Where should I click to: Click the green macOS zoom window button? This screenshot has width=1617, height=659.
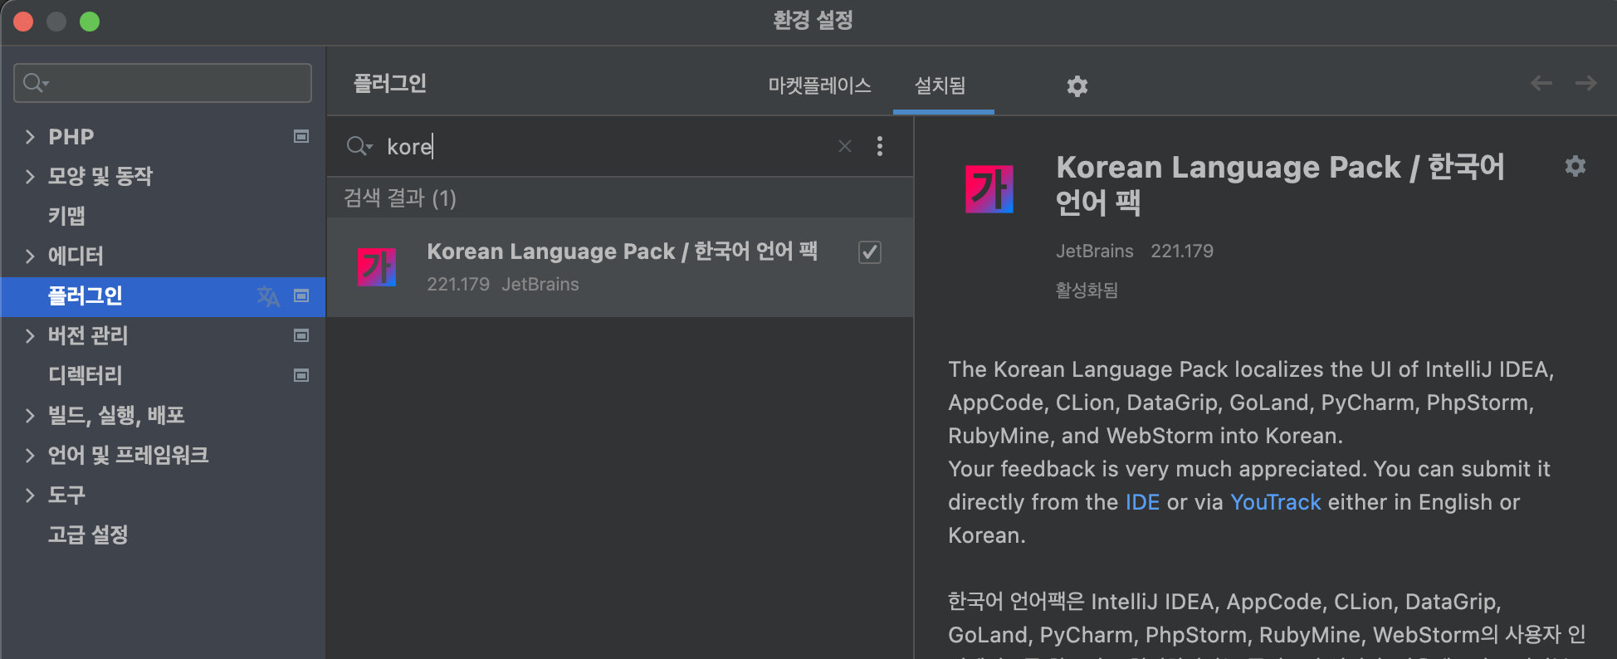90,22
